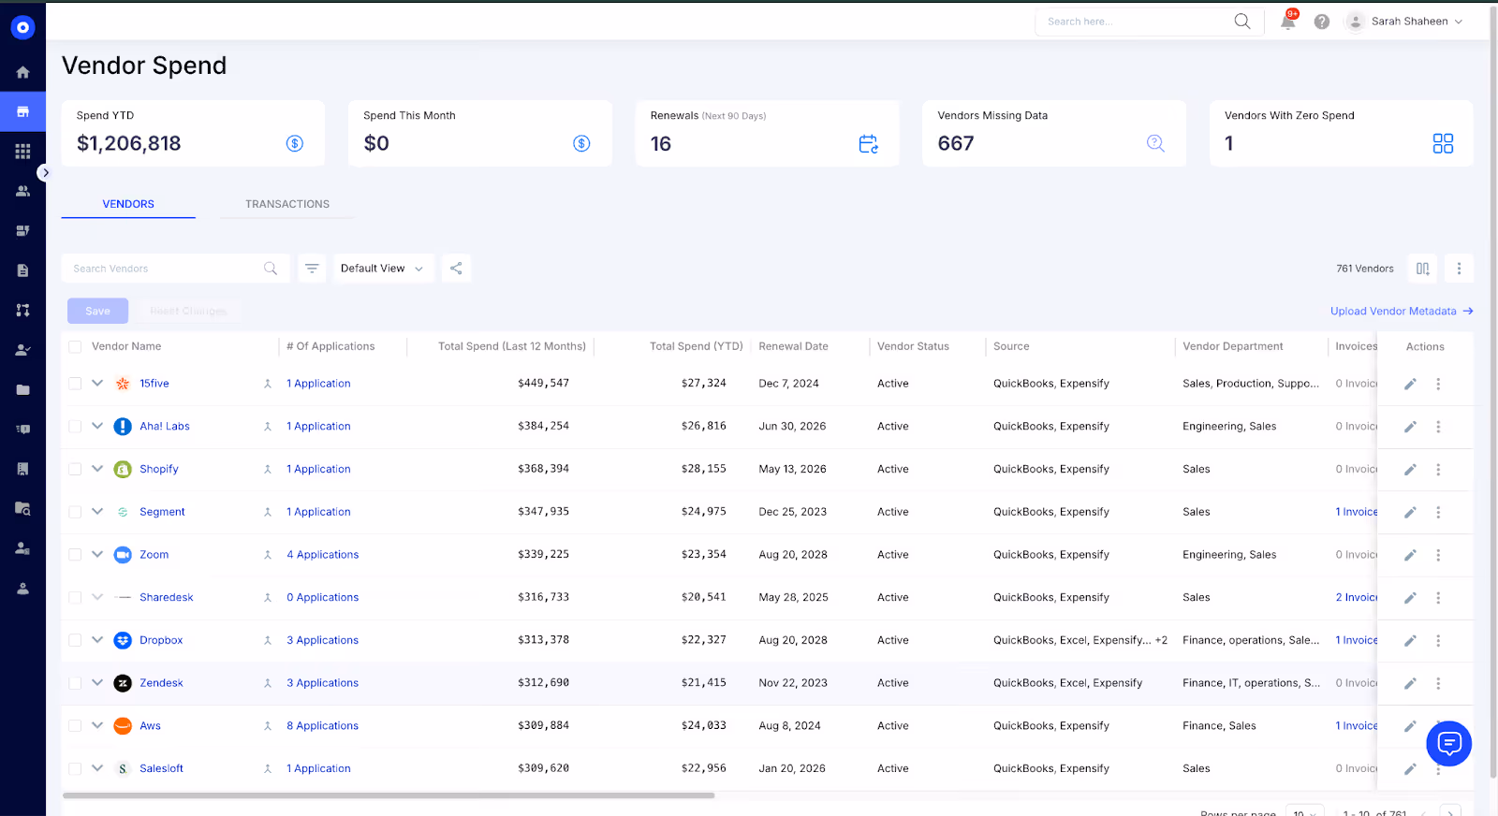
Task: Focus the Search Vendors field
Action: (175, 269)
